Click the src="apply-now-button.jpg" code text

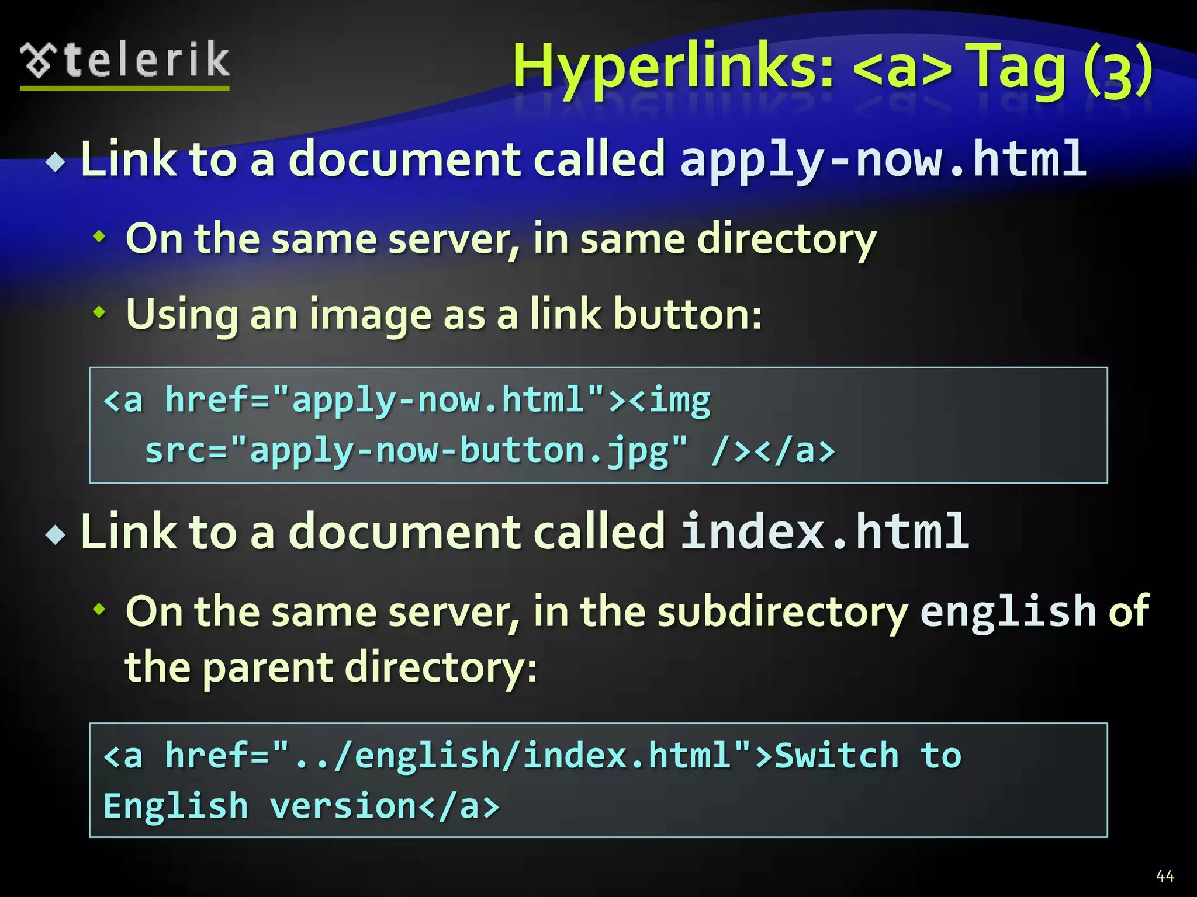[x=416, y=451]
